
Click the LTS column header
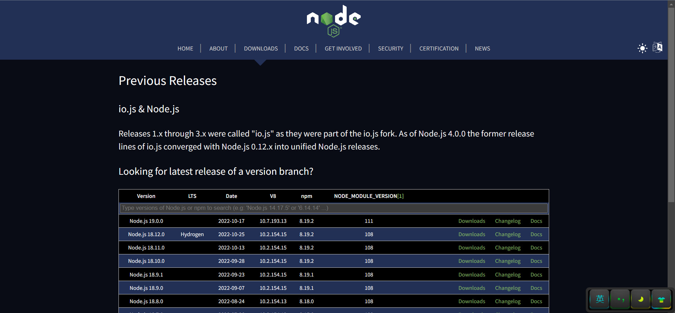192,196
